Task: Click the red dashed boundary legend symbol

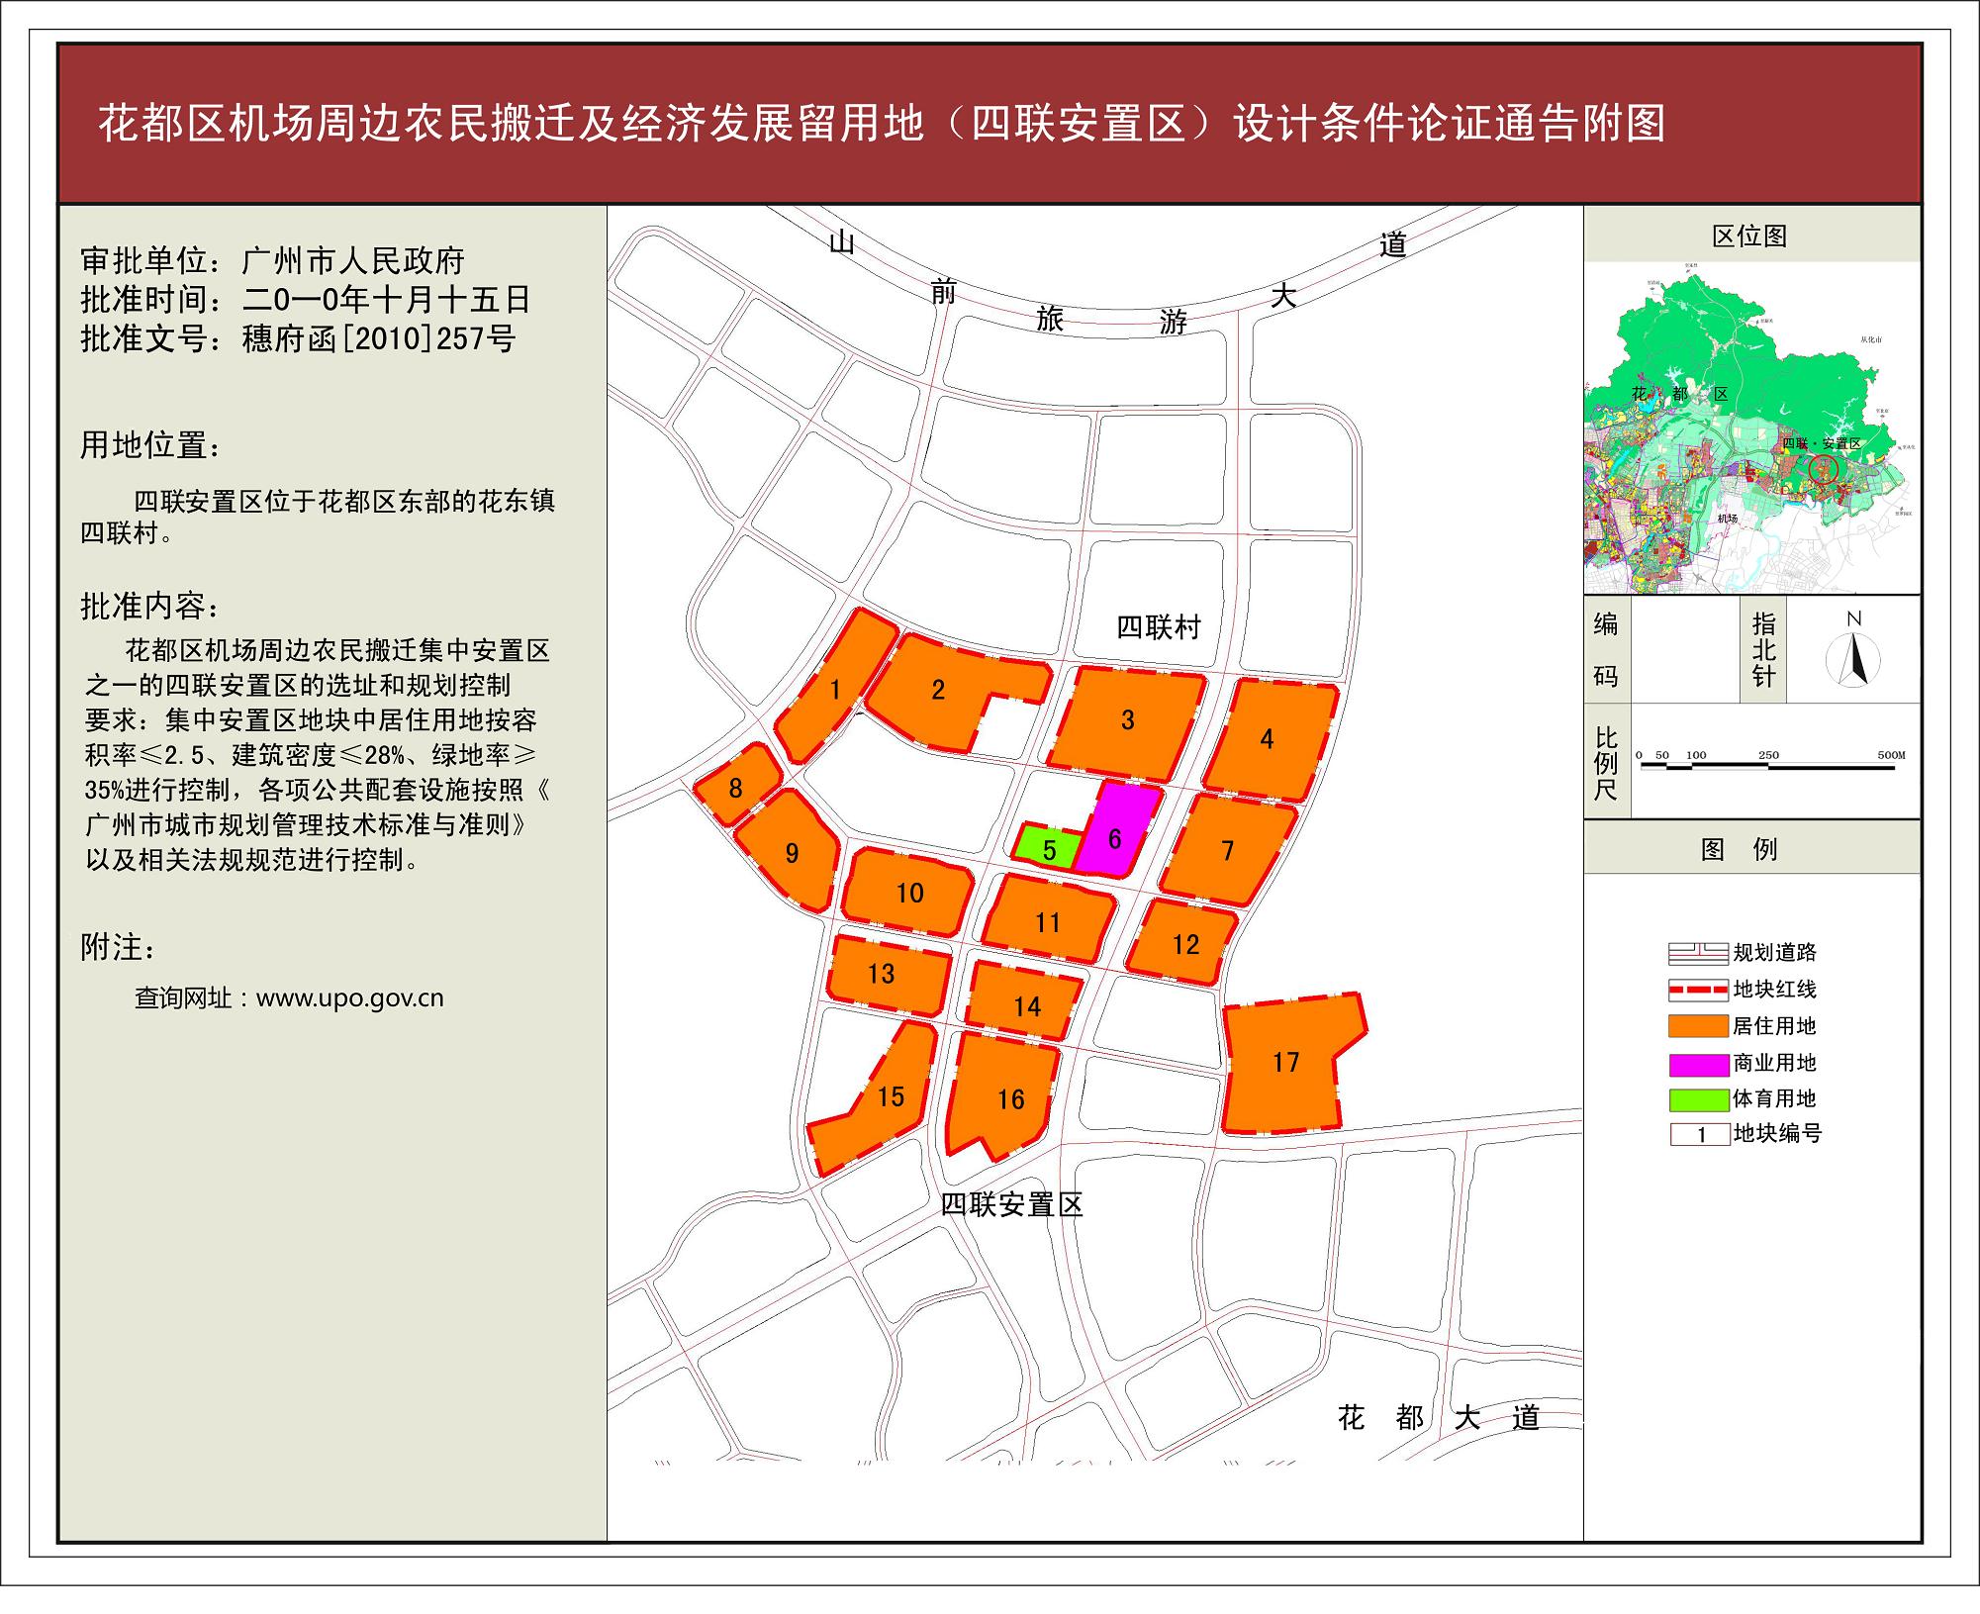Action: coord(1697,990)
